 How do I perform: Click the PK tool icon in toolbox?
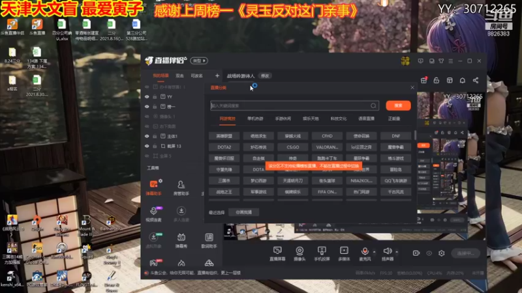(154, 263)
